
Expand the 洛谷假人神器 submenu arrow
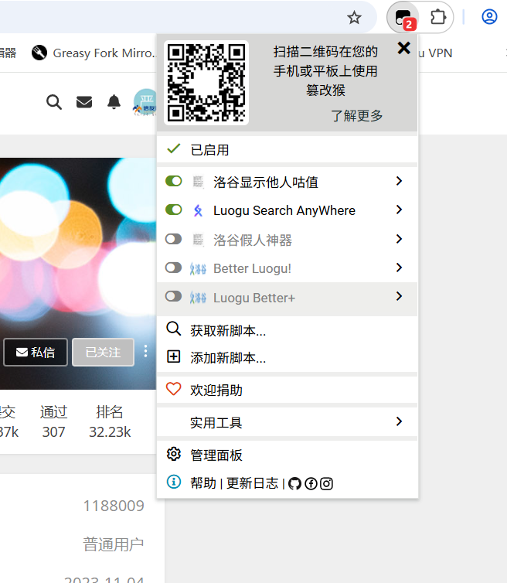tap(399, 239)
